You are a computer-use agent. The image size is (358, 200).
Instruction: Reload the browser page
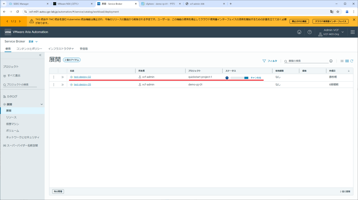point(18,12)
